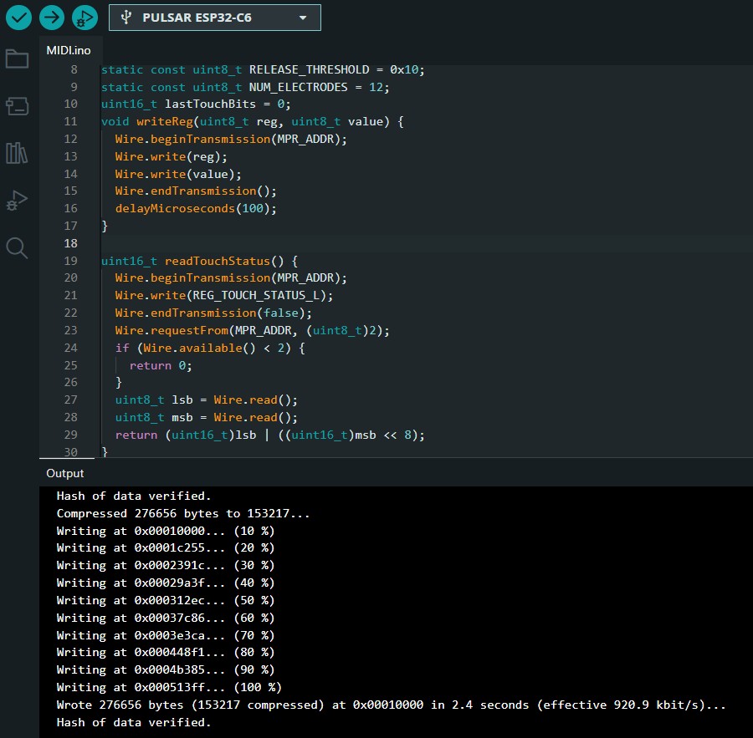The width and height of the screenshot is (753, 738).
Task: Click lastTouchBits on line 10
Action: coord(210,104)
